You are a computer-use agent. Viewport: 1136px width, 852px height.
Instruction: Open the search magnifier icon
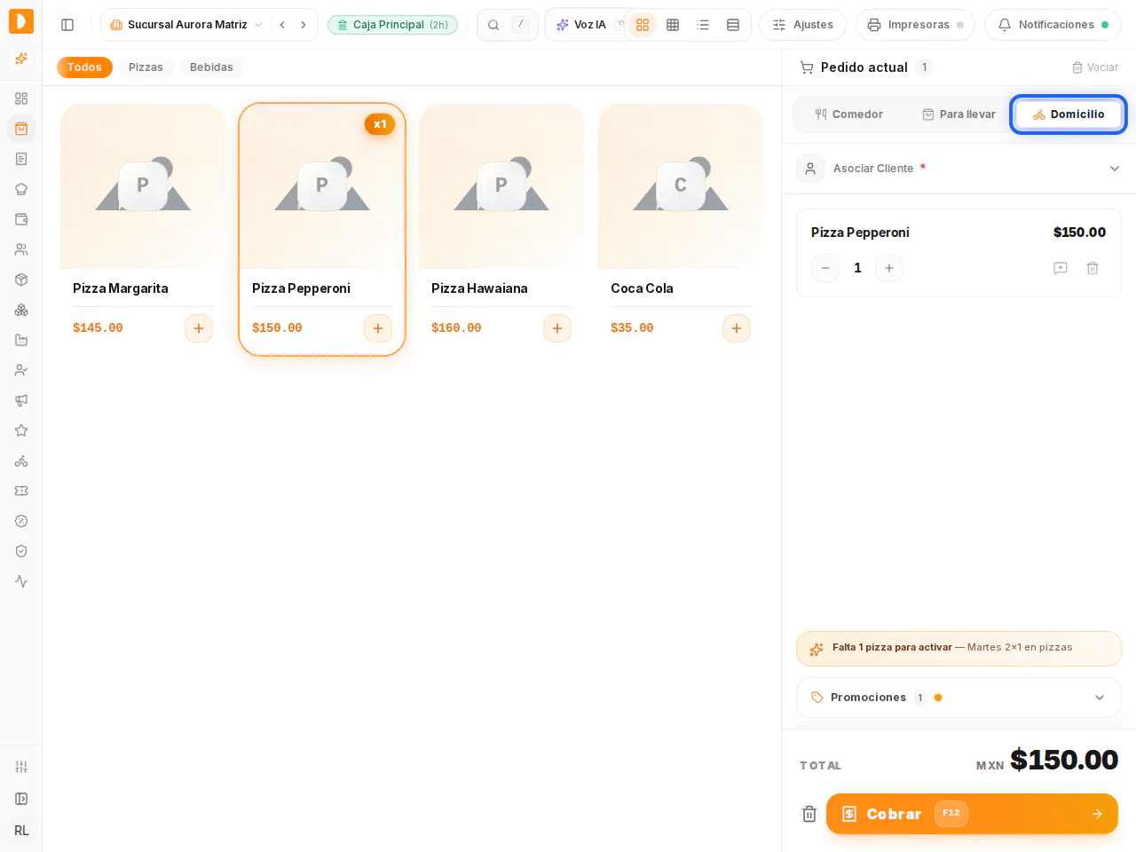click(x=493, y=25)
